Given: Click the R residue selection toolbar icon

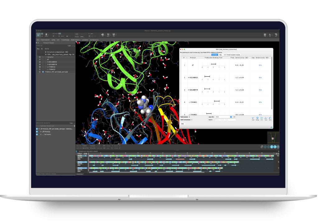Looking at the screenshot, I should tap(46, 35).
